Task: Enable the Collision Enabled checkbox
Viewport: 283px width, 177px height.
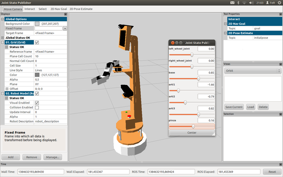Action: [x=37, y=107]
